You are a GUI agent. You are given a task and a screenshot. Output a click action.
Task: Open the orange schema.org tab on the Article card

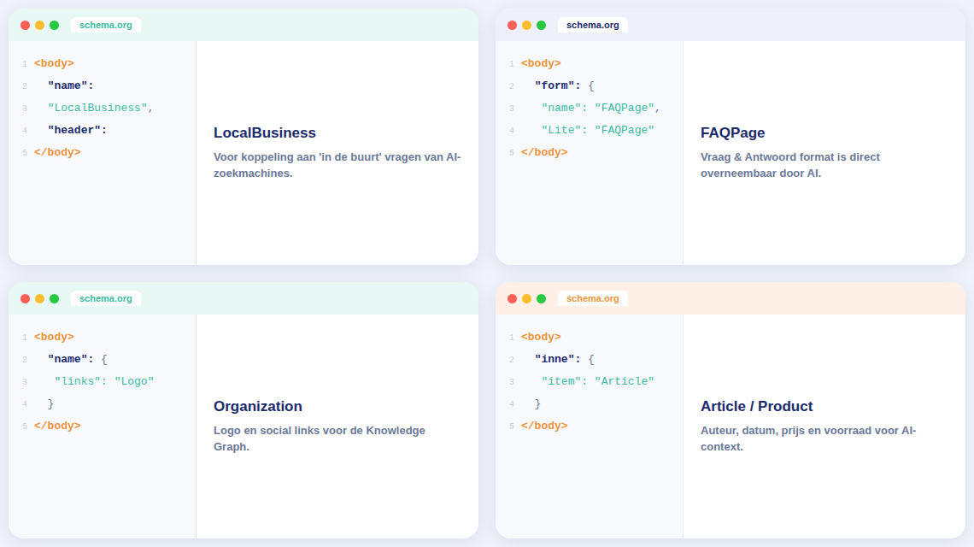click(592, 298)
